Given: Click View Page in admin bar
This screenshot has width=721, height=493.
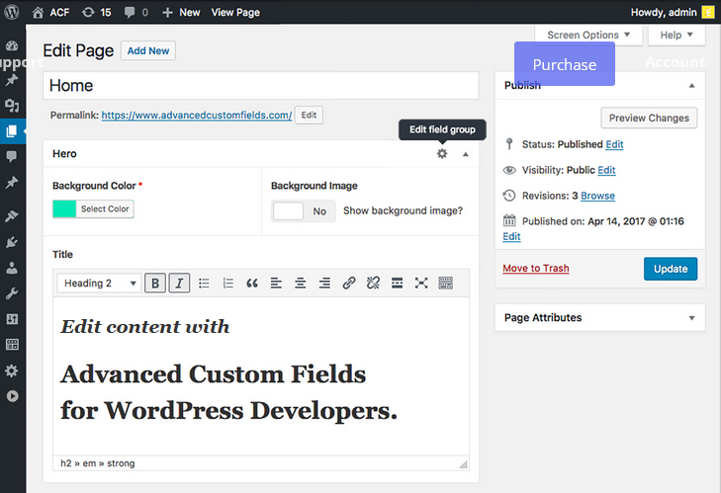Looking at the screenshot, I should coord(235,13).
